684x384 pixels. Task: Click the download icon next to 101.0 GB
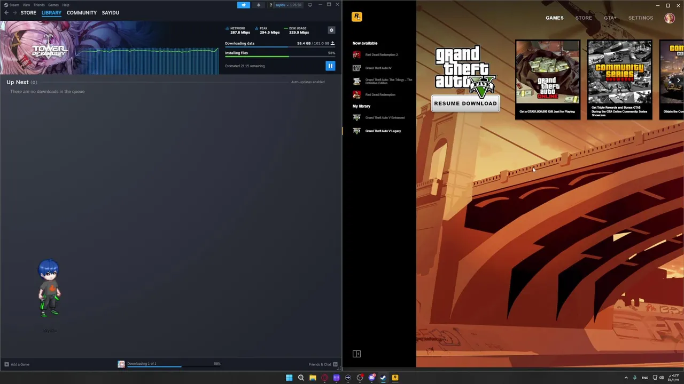click(x=332, y=43)
